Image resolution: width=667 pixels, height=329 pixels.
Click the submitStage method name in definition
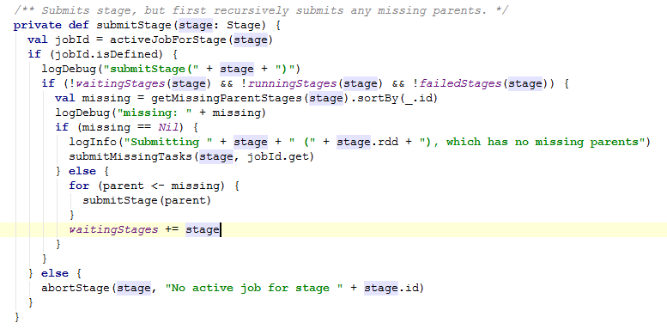click(x=134, y=25)
